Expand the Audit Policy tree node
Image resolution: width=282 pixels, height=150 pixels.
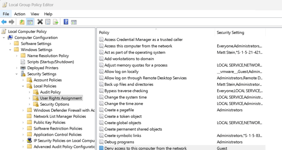pos(30,92)
